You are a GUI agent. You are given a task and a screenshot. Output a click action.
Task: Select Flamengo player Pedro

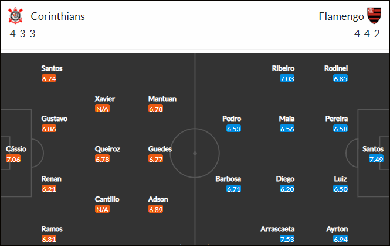[x=232, y=119]
